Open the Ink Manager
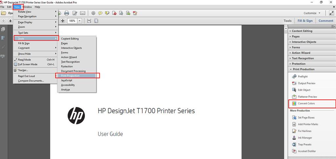 [x=305, y=138]
